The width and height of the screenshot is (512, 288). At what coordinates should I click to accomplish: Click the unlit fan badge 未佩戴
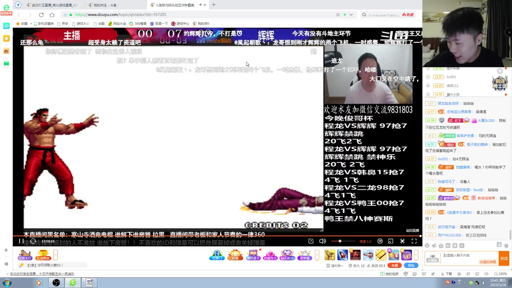tap(432, 259)
